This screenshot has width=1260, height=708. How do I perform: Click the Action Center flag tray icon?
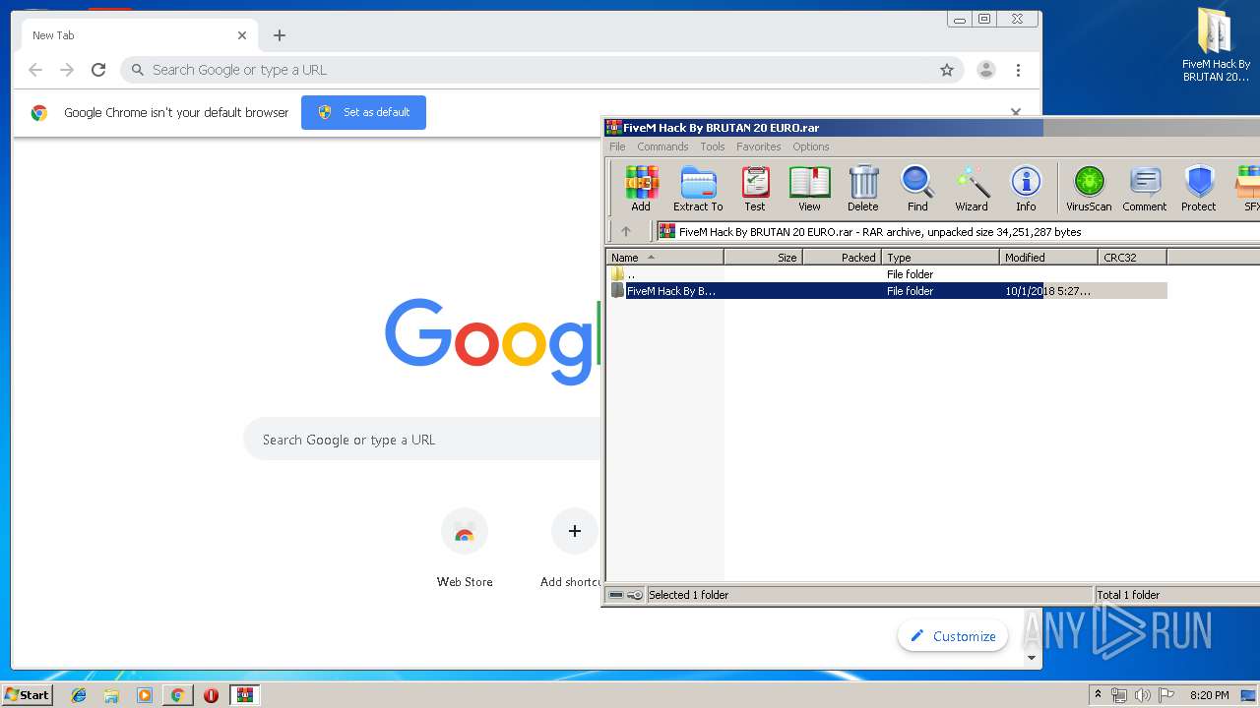tap(1165, 695)
